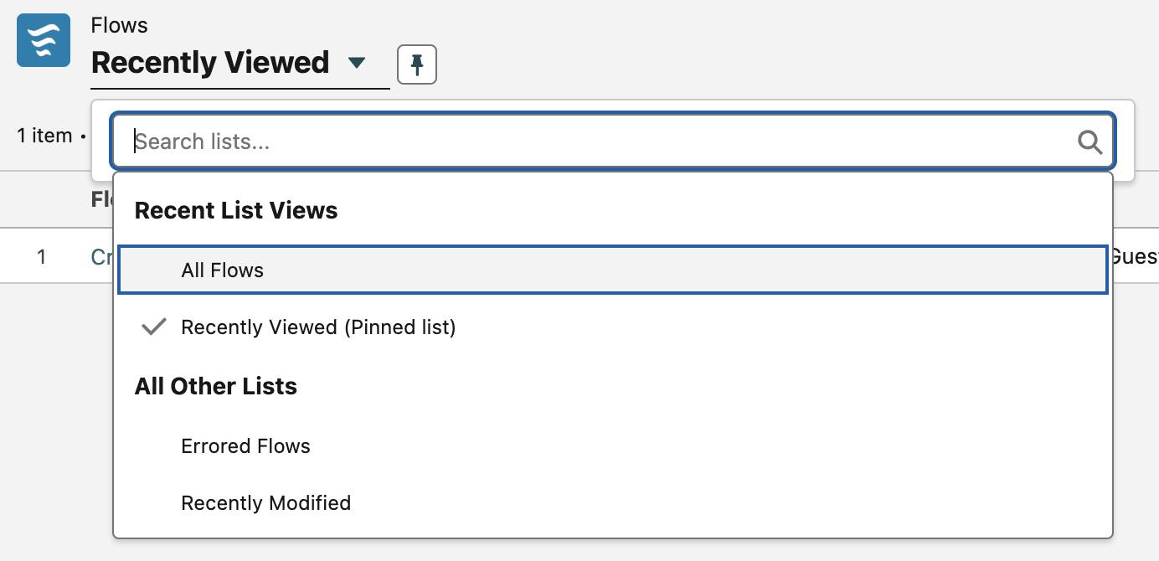
Task: Click the Recently Viewed list title
Action: [210, 63]
